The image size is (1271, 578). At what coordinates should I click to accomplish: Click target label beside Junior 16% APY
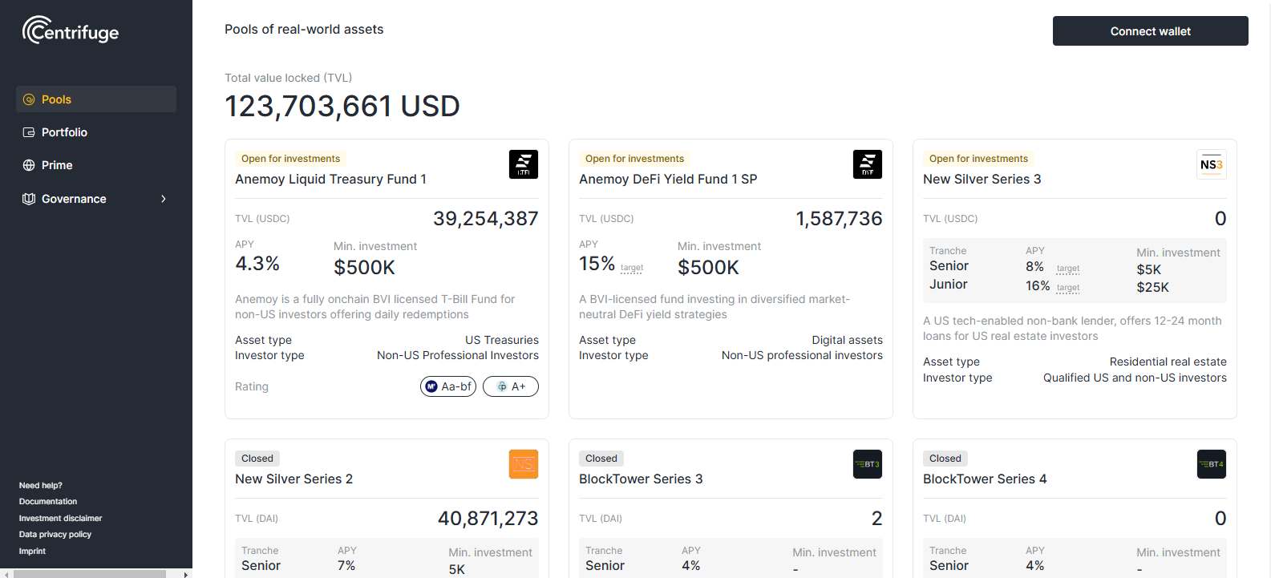click(x=1068, y=287)
